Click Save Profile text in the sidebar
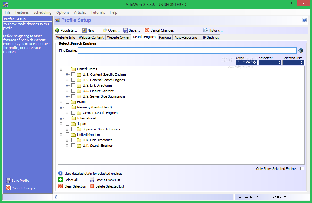This screenshot has width=312, height=203. 20,181
